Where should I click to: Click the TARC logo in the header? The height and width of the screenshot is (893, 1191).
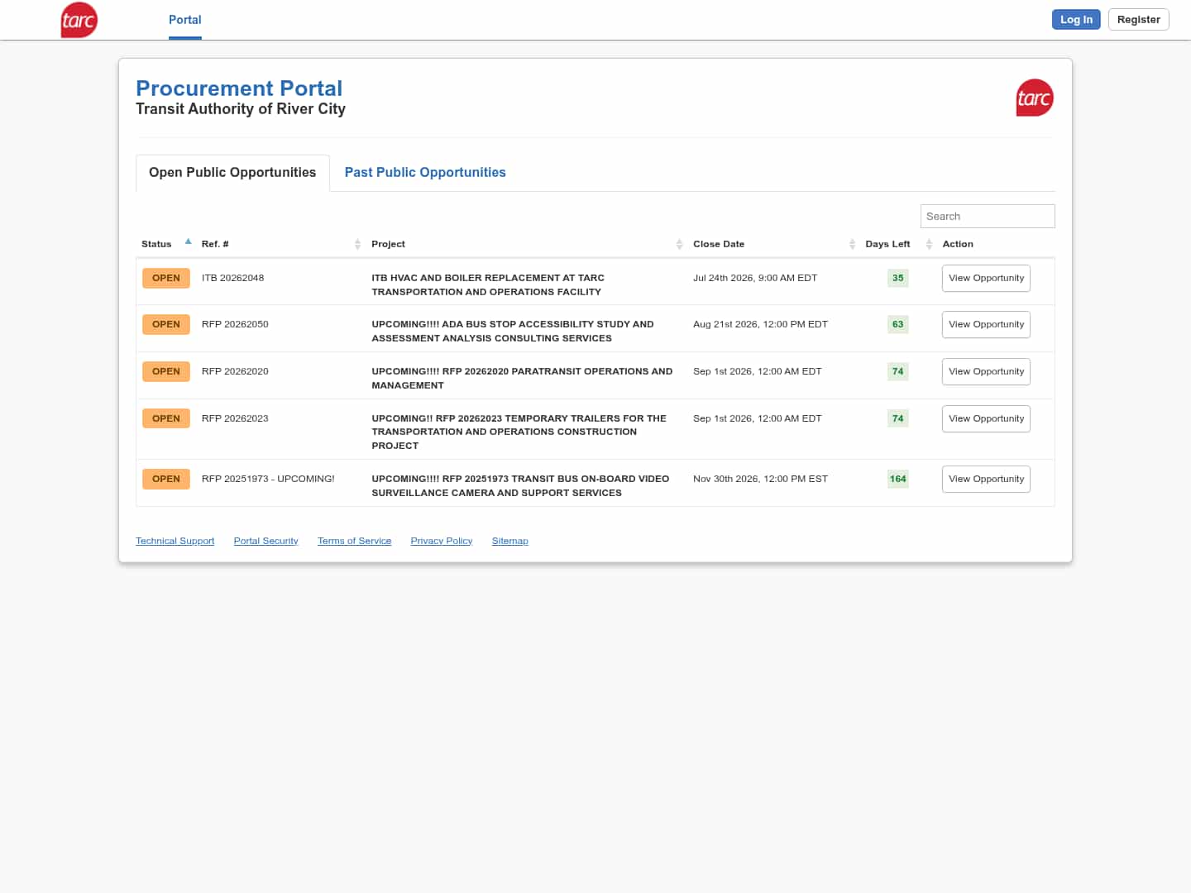pos(79,20)
